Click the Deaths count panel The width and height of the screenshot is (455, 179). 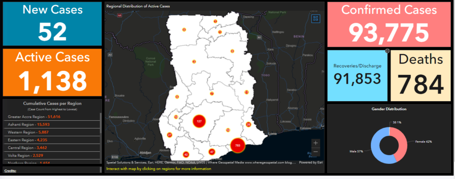pyautogui.click(x=420, y=74)
